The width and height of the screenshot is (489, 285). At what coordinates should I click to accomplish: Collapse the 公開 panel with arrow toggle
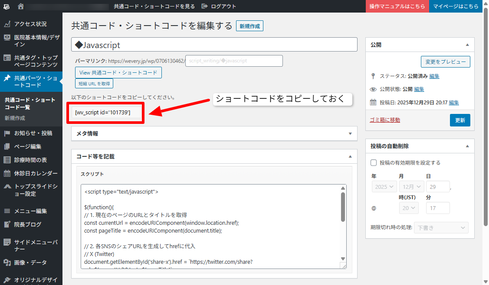coord(467,45)
